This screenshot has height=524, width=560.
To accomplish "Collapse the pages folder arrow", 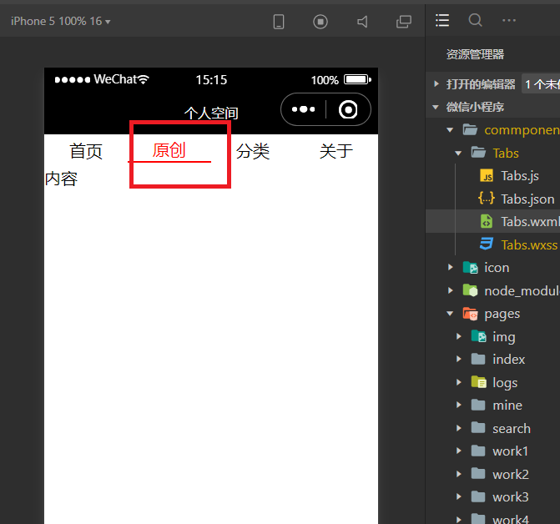I will pos(450,314).
